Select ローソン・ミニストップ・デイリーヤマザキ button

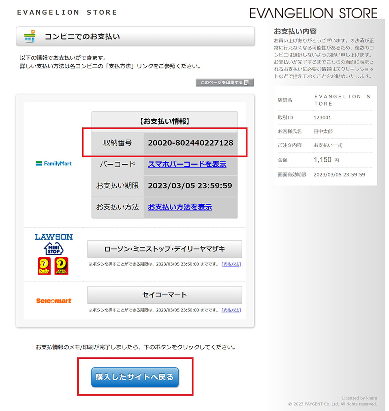coord(165,249)
